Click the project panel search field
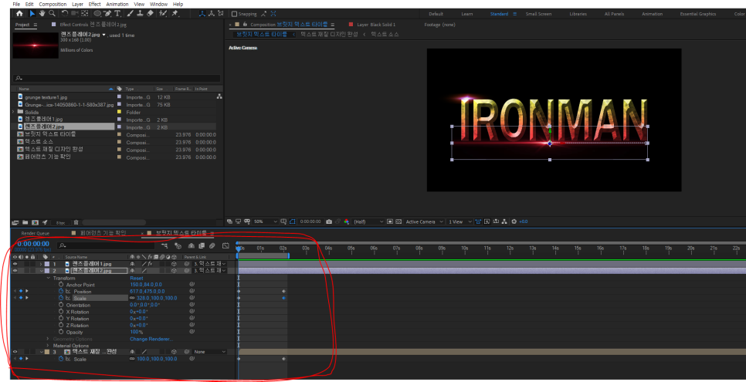The width and height of the screenshot is (746, 382). (117, 78)
